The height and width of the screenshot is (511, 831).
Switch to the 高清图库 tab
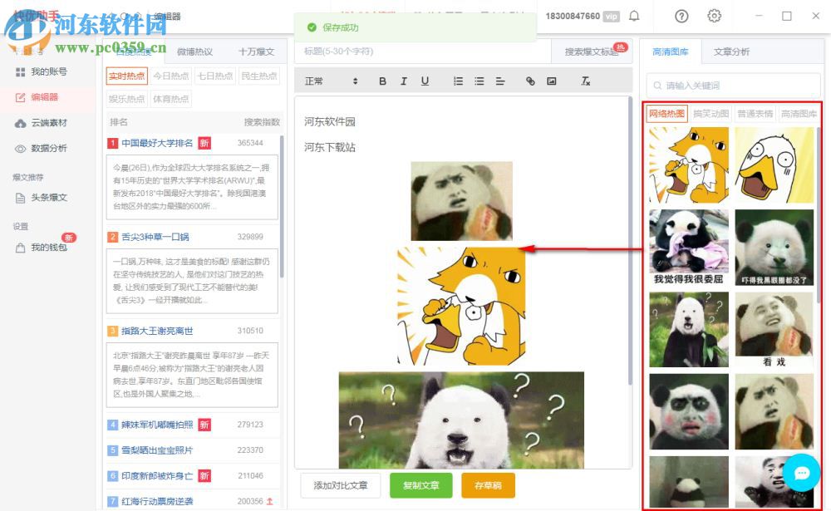671,52
